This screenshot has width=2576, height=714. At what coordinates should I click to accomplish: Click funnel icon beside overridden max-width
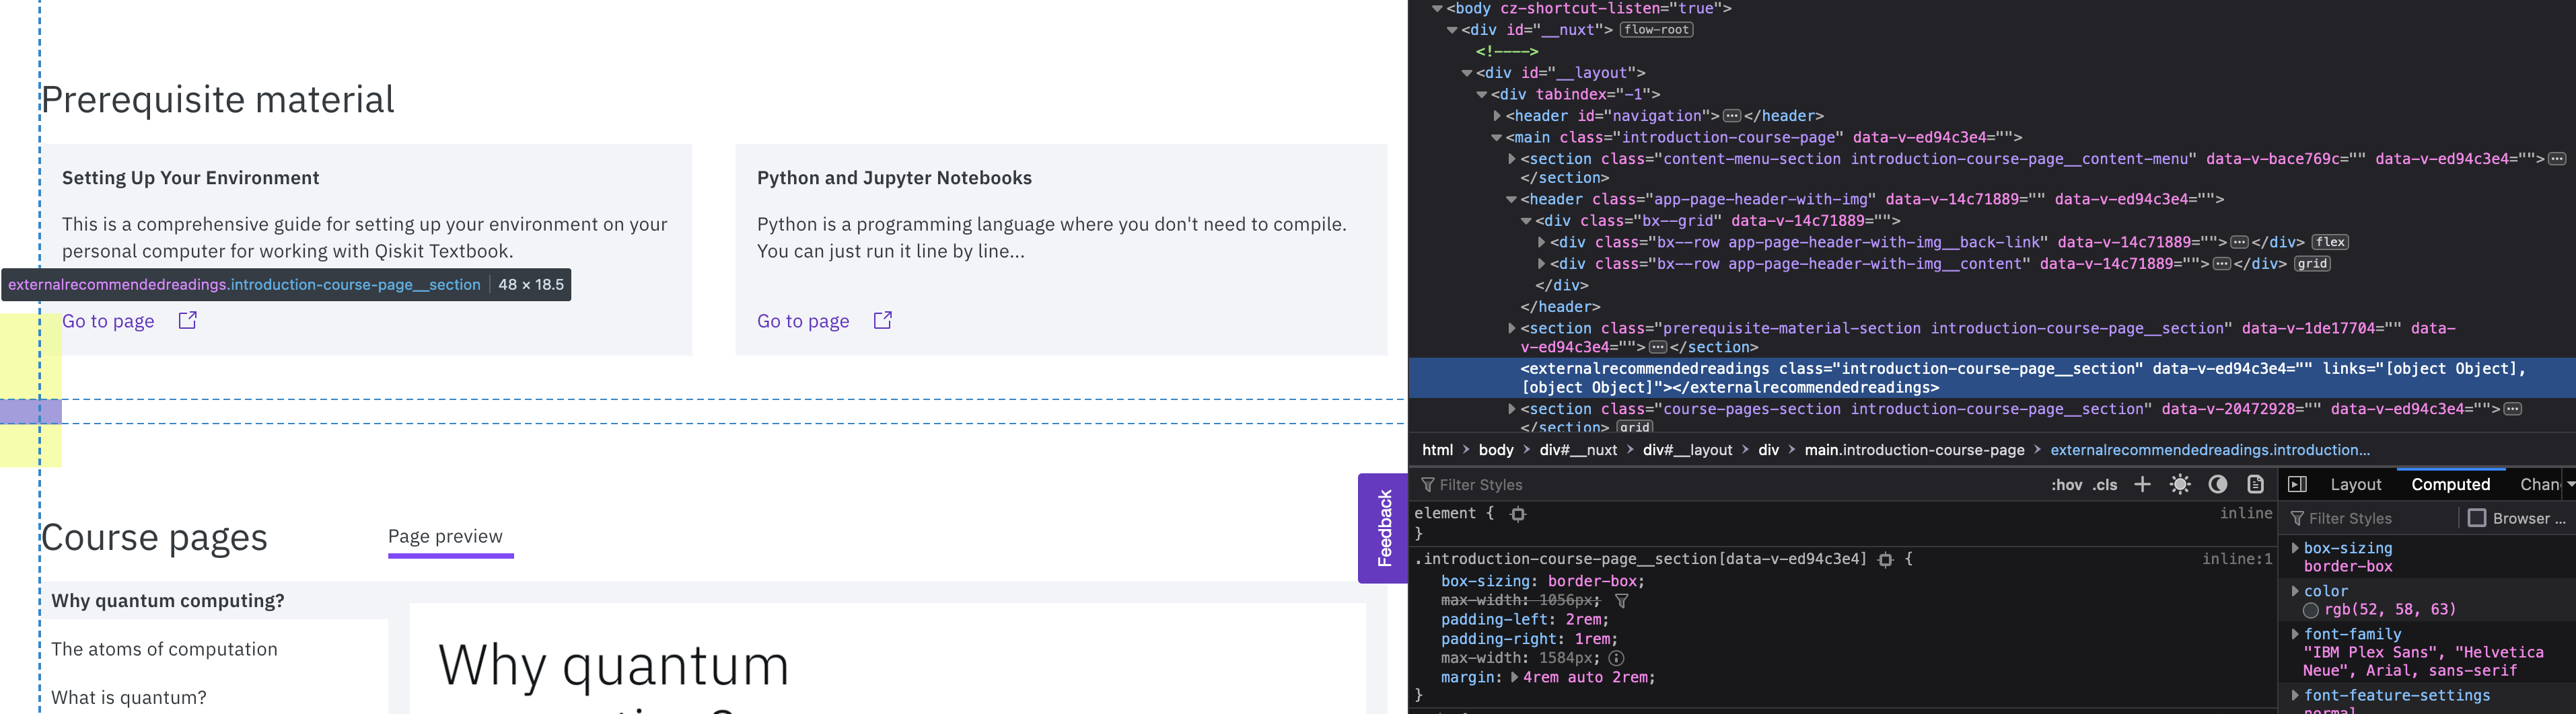1621,600
